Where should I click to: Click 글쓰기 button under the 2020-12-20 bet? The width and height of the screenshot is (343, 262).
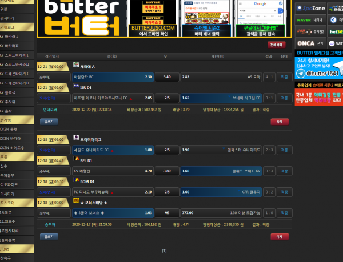48,122
